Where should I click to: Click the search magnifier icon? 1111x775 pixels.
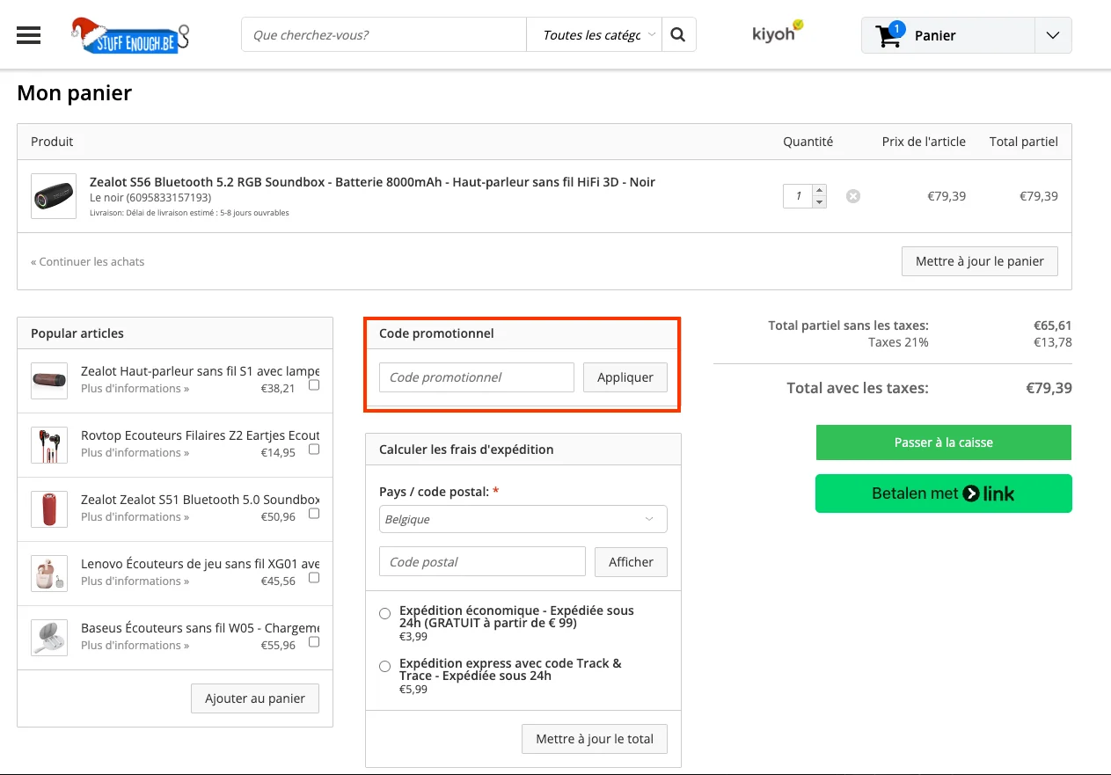[677, 35]
